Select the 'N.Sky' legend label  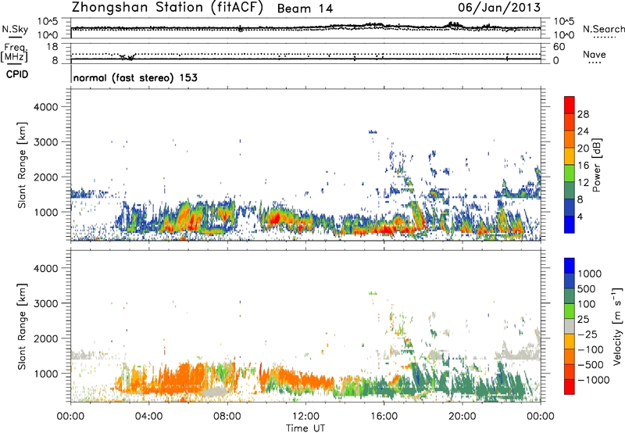point(15,29)
